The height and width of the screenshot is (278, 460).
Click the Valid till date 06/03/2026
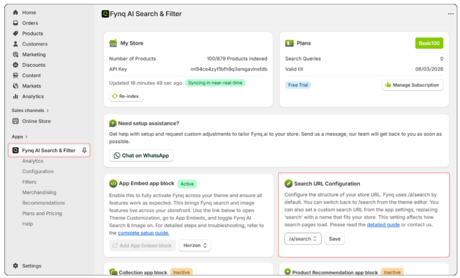click(x=429, y=69)
